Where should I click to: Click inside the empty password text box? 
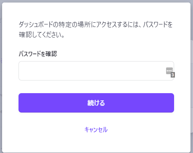point(93,71)
